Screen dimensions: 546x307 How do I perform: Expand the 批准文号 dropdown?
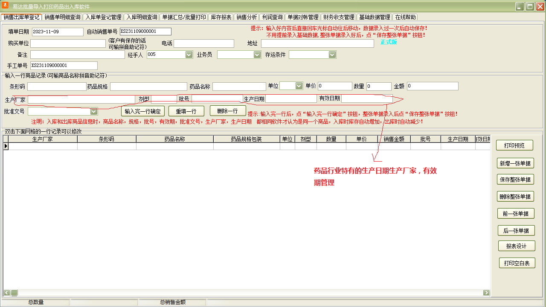click(94, 111)
